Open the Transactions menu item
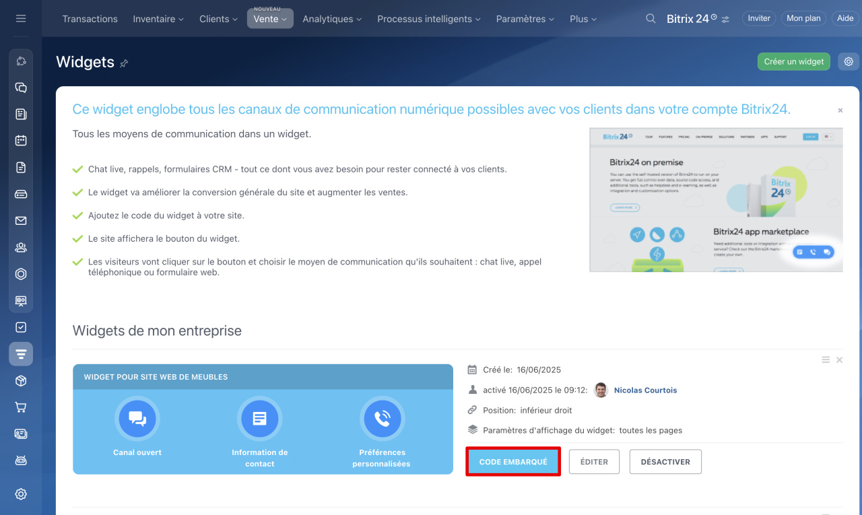This screenshot has height=515, width=862. 90,19
